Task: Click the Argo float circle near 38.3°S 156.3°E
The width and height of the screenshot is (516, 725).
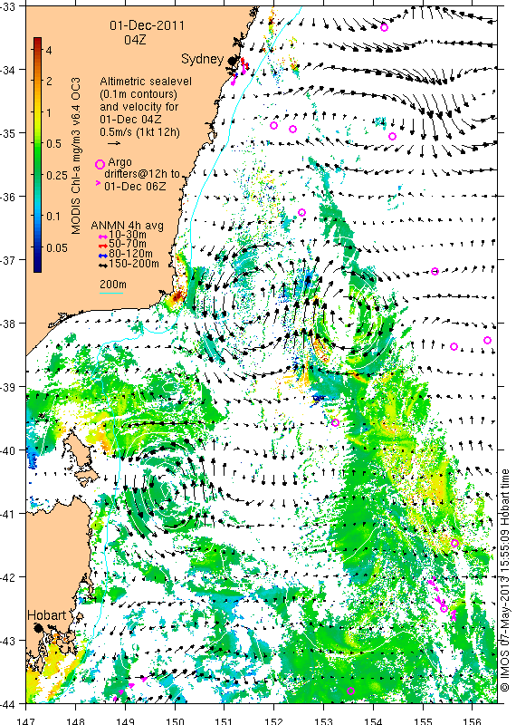Action: click(x=487, y=341)
